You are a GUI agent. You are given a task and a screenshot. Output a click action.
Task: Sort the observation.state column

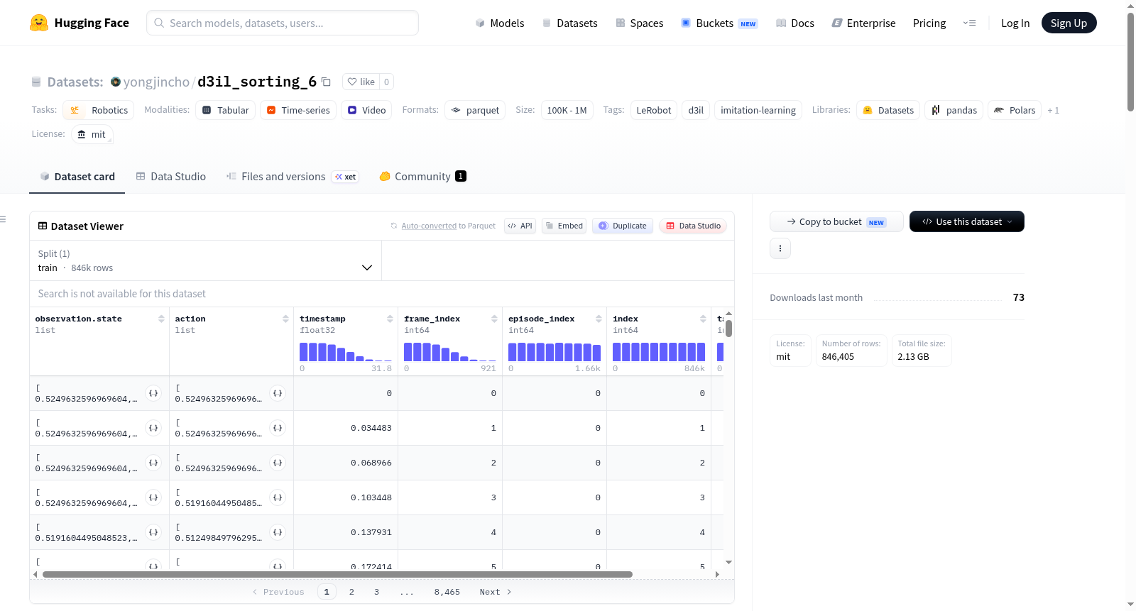pyautogui.click(x=161, y=319)
